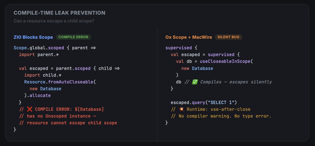Click the explosion icon in the Runtime comment
This screenshot has height=146, width=315.
pos(181,109)
